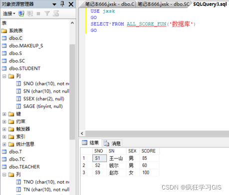
Task: Click the Object Explorer vertical scrollbar
Action: click(72, 91)
